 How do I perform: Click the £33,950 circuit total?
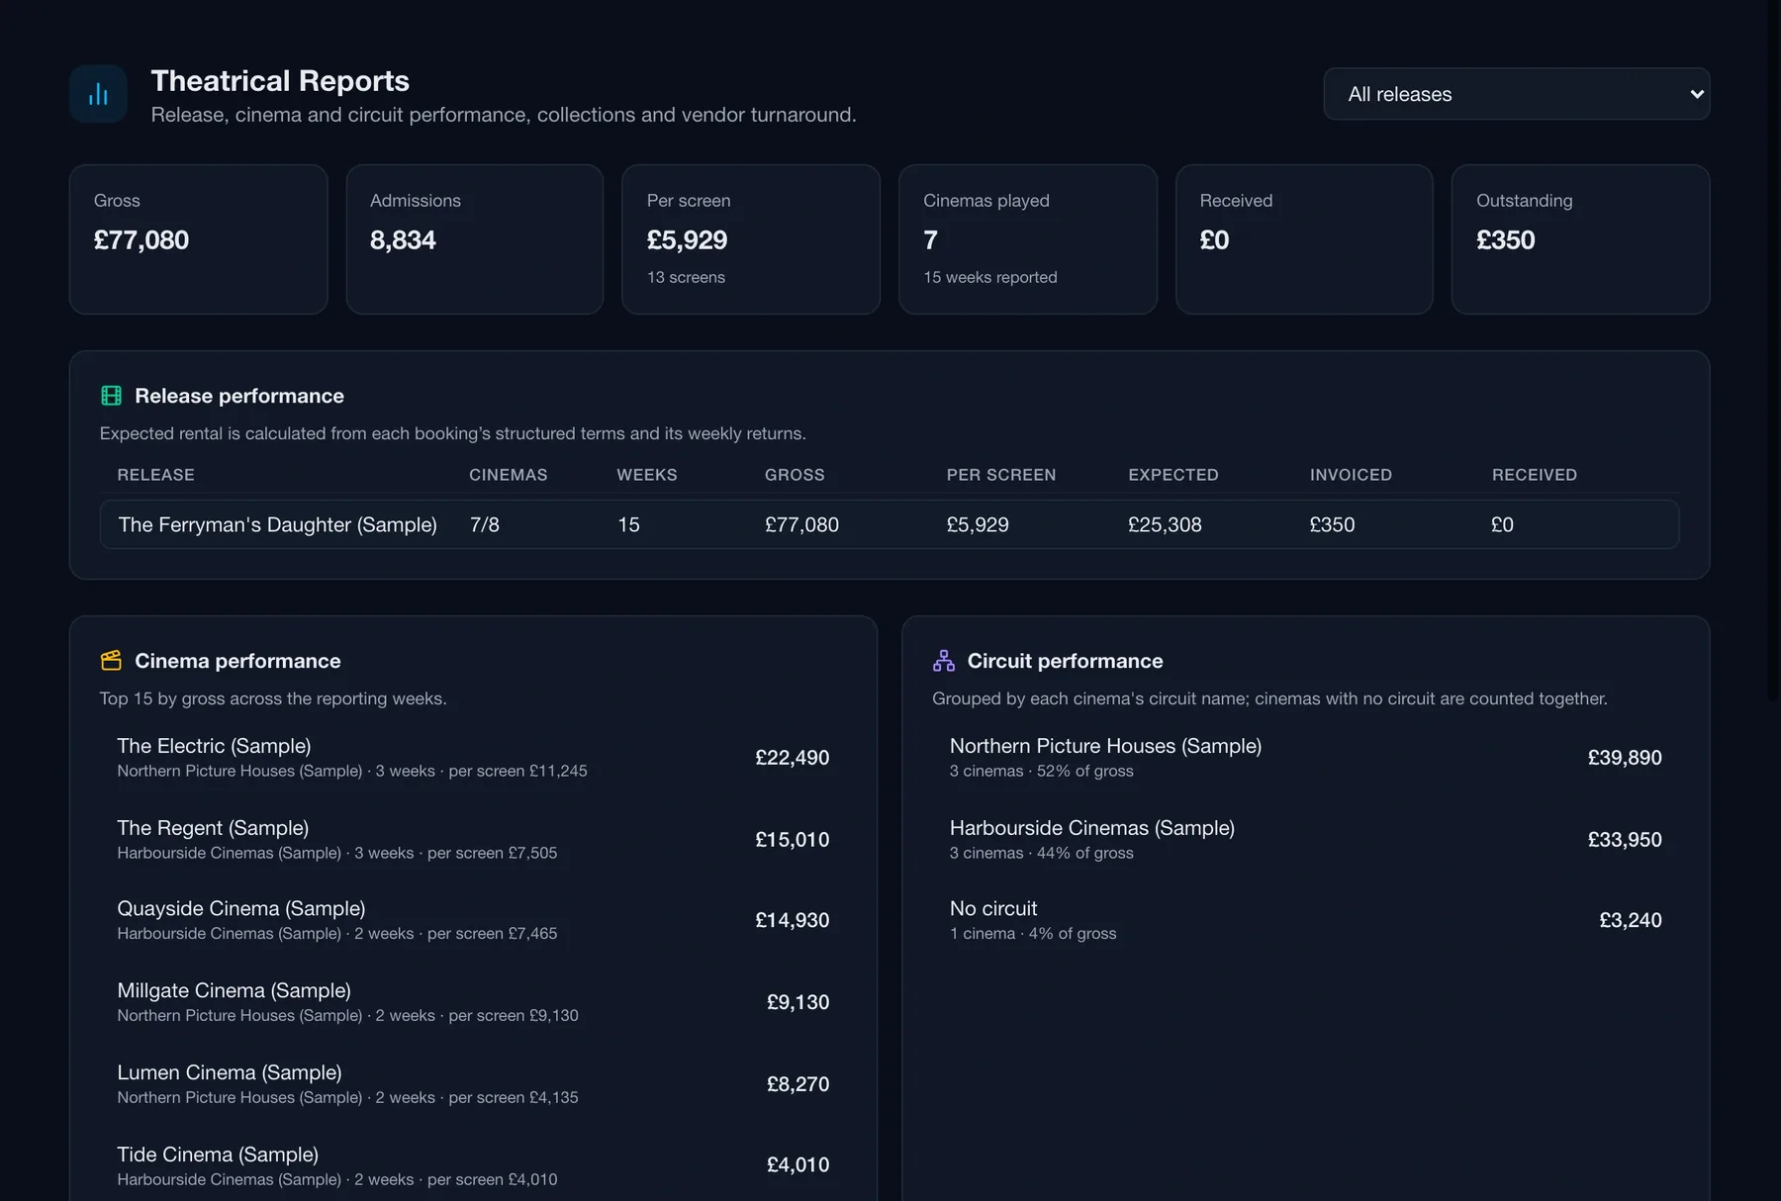click(x=1625, y=839)
